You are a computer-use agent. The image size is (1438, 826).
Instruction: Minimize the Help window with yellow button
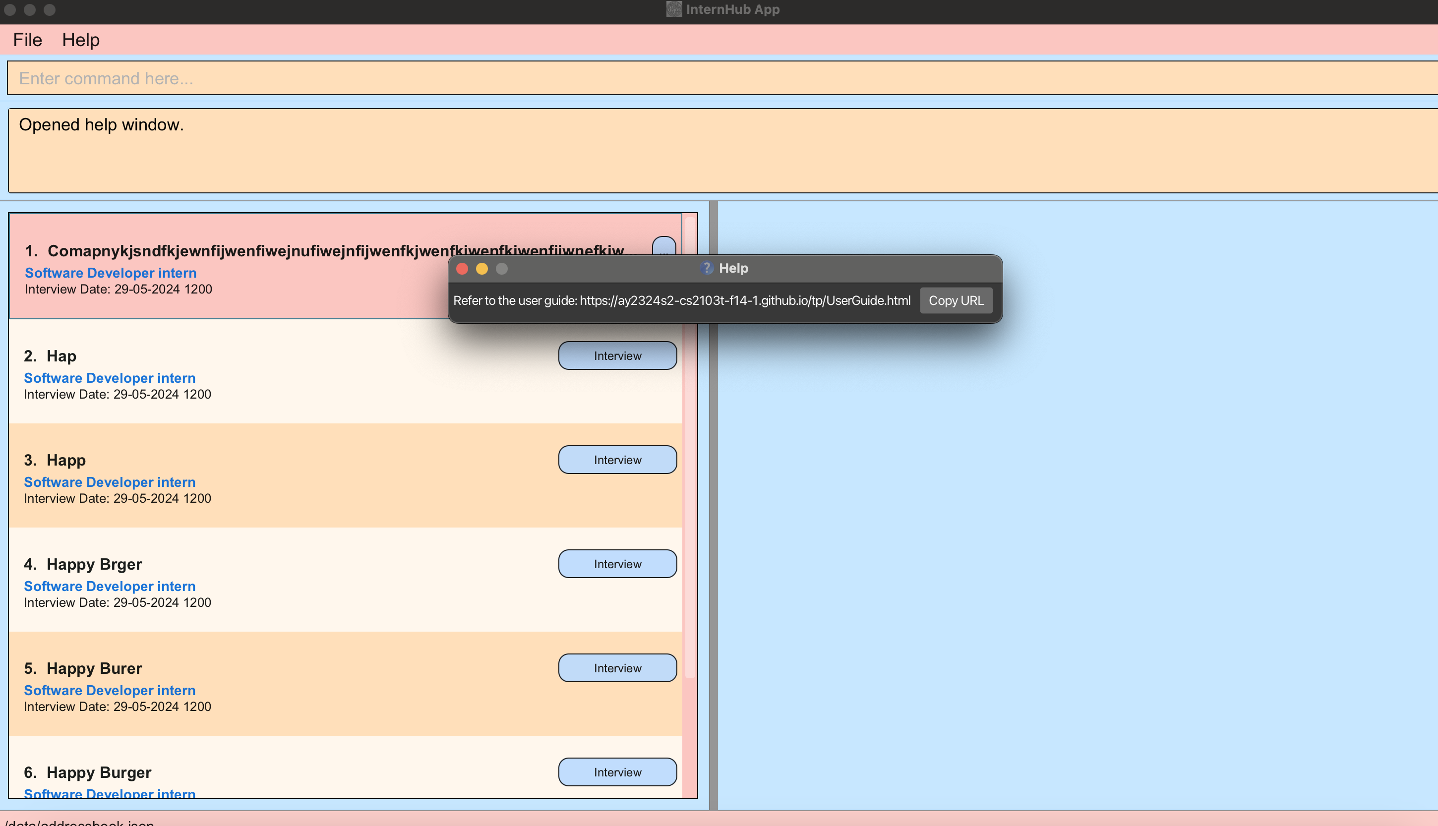point(481,268)
